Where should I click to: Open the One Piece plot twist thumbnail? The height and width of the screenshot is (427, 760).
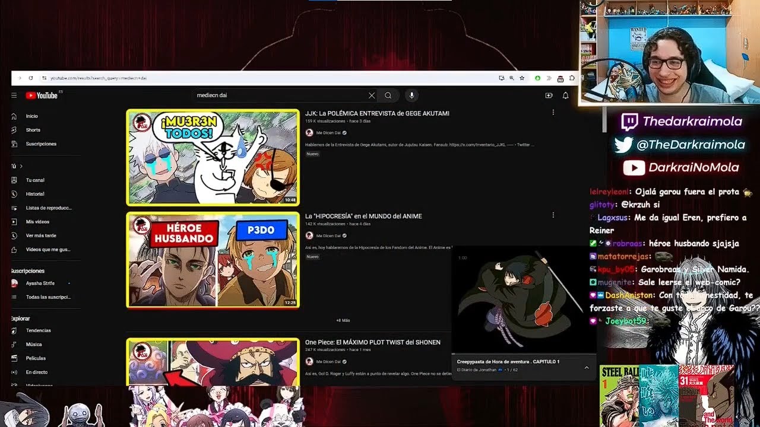[213, 362]
